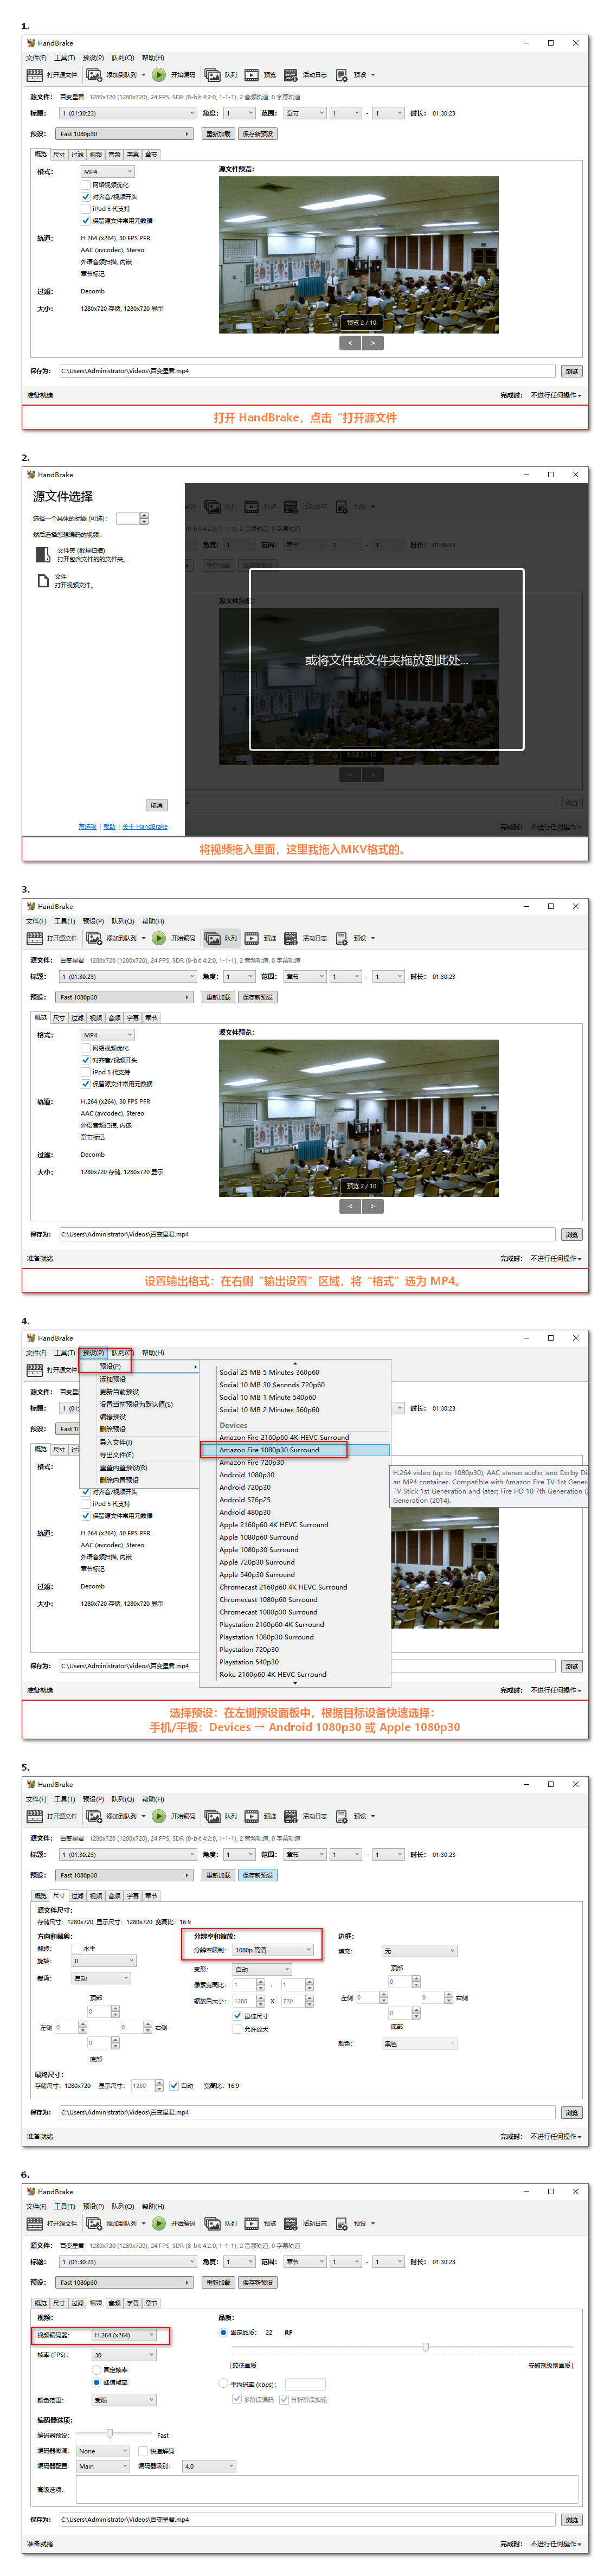
Task: Open 分辨率限制 1080p 高清 dropdown
Action: (274, 1950)
